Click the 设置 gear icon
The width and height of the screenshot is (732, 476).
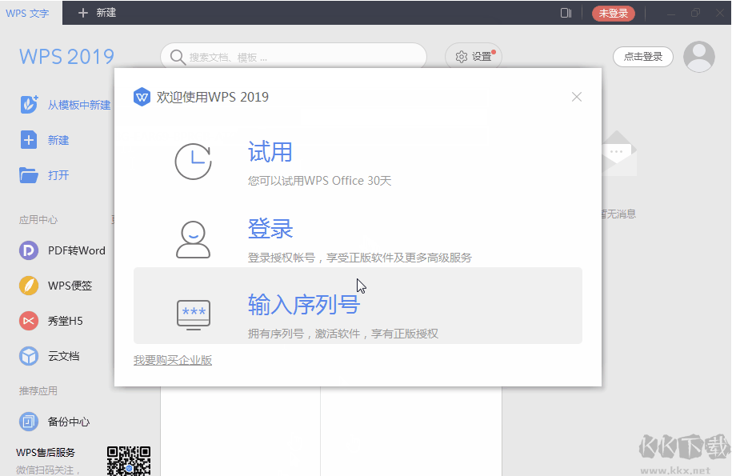(x=473, y=57)
